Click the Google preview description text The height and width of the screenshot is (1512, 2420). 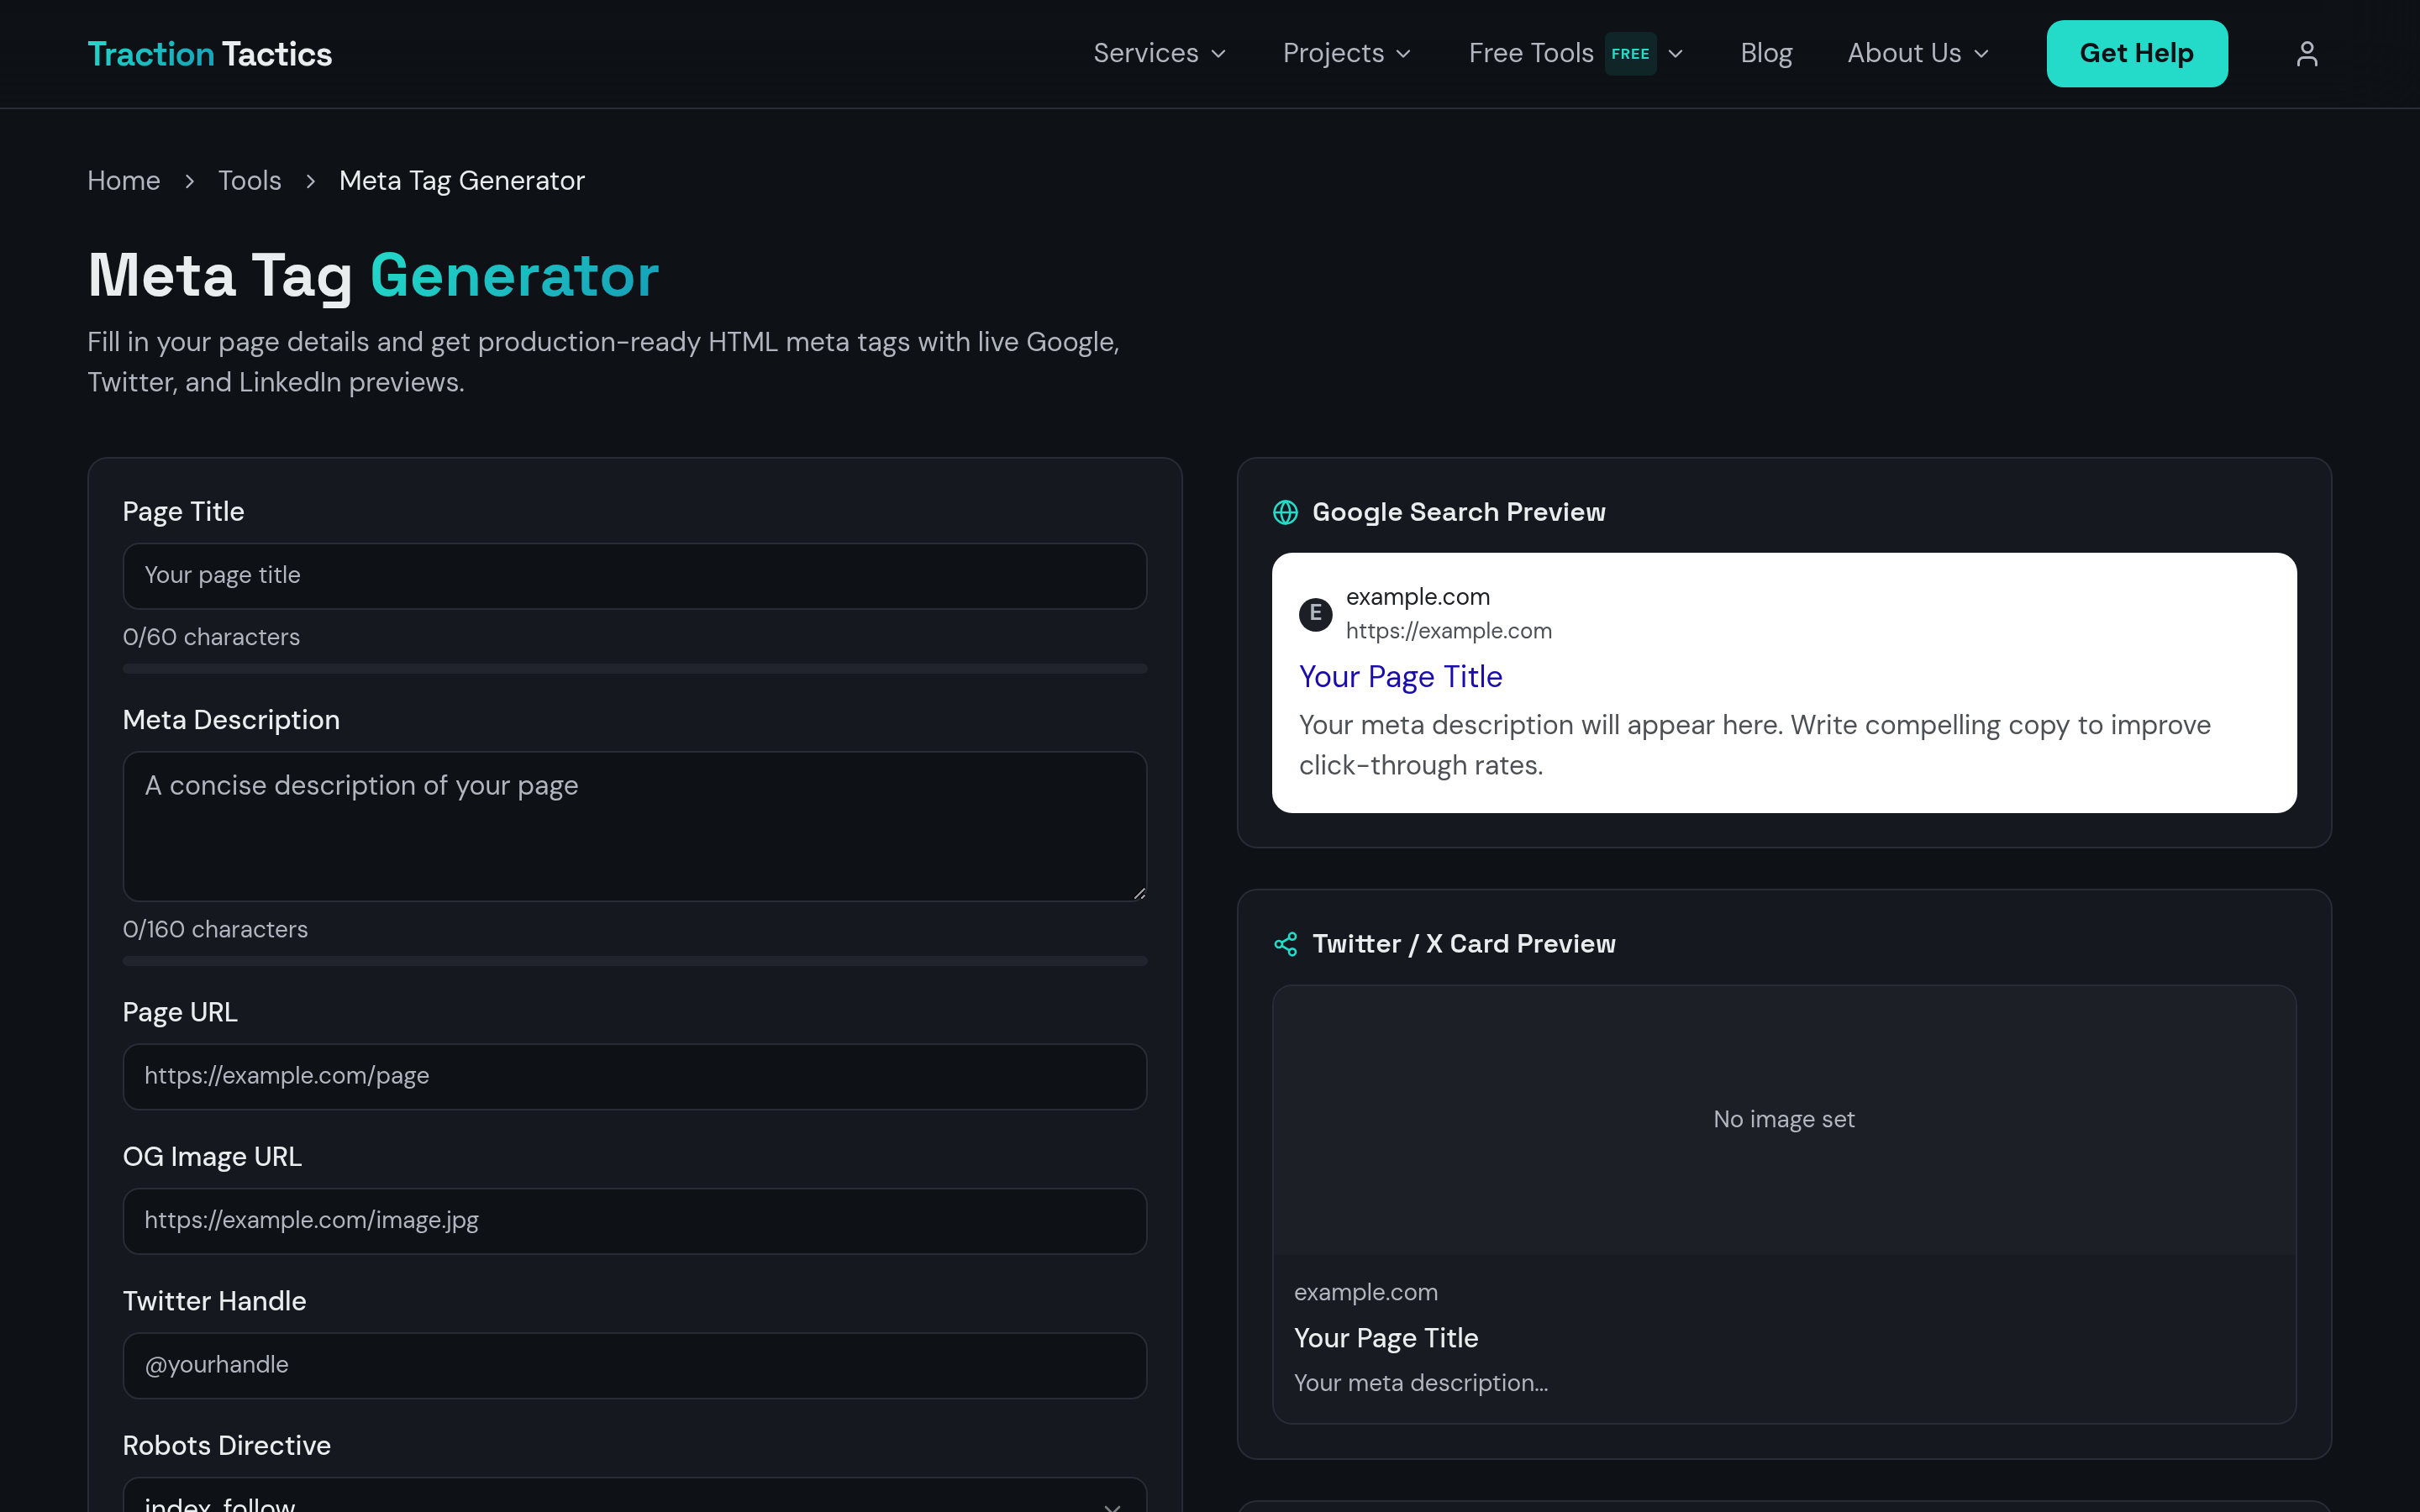pyautogui.click(x=1755, y=745)
